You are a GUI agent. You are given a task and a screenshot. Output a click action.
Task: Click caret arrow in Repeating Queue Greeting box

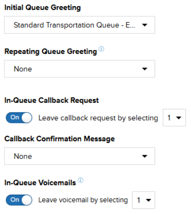pos(144,69)
